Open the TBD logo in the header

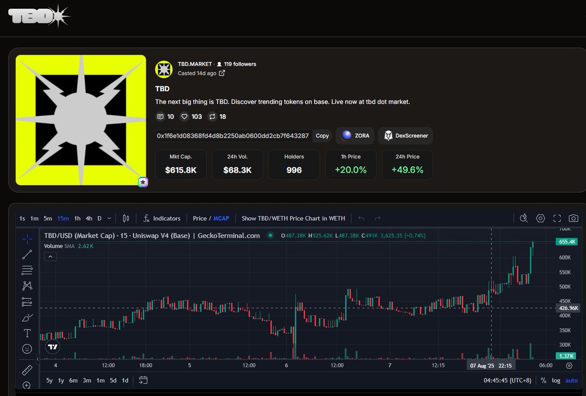click(40, 16)
